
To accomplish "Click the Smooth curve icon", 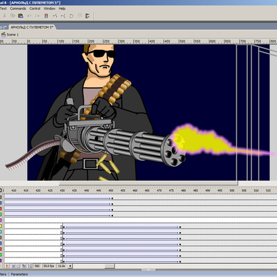I will pyautogui.click(x=55, y=16).
